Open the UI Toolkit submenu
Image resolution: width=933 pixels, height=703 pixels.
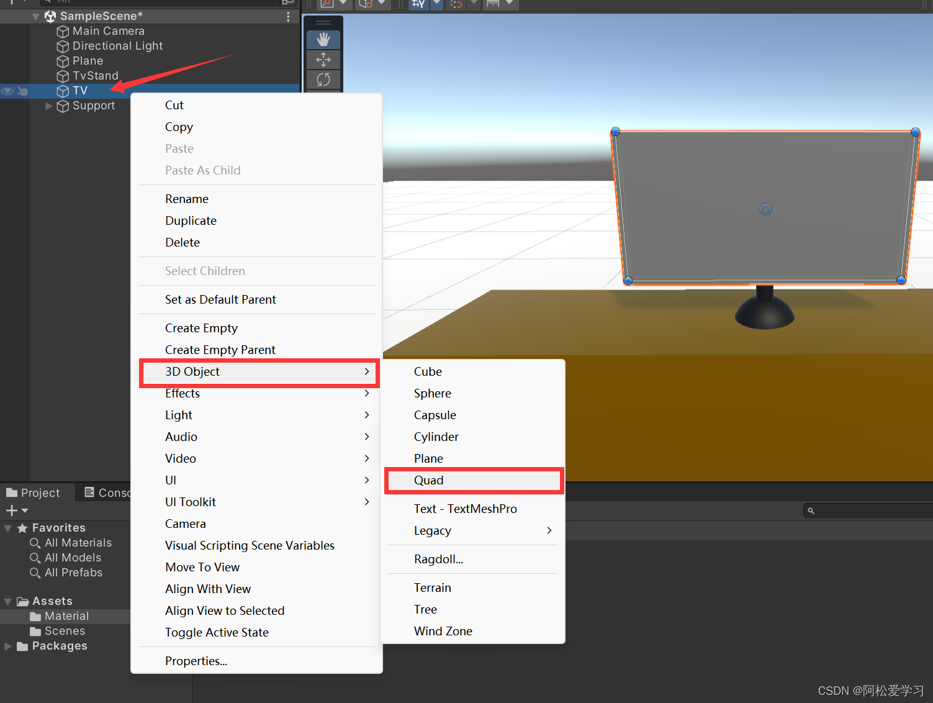[256, 502]
